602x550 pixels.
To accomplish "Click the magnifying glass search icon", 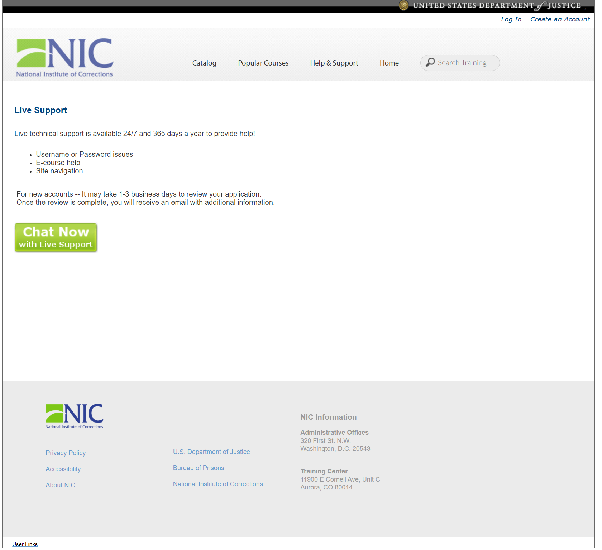I will (431, 63).
